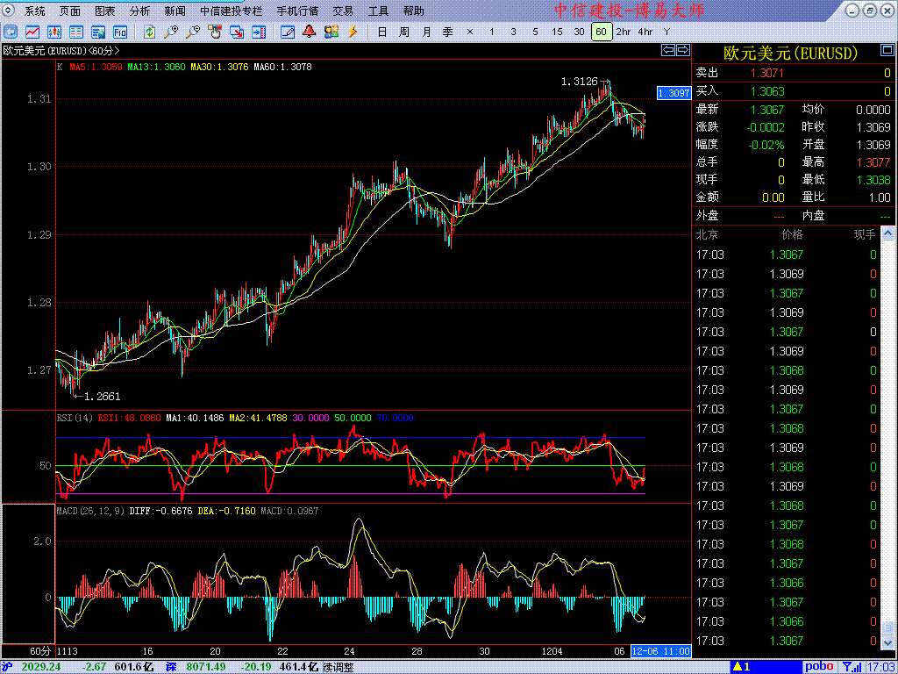Click the two people users icon
The image size is (898, 674).
click(x=331, y=32)
